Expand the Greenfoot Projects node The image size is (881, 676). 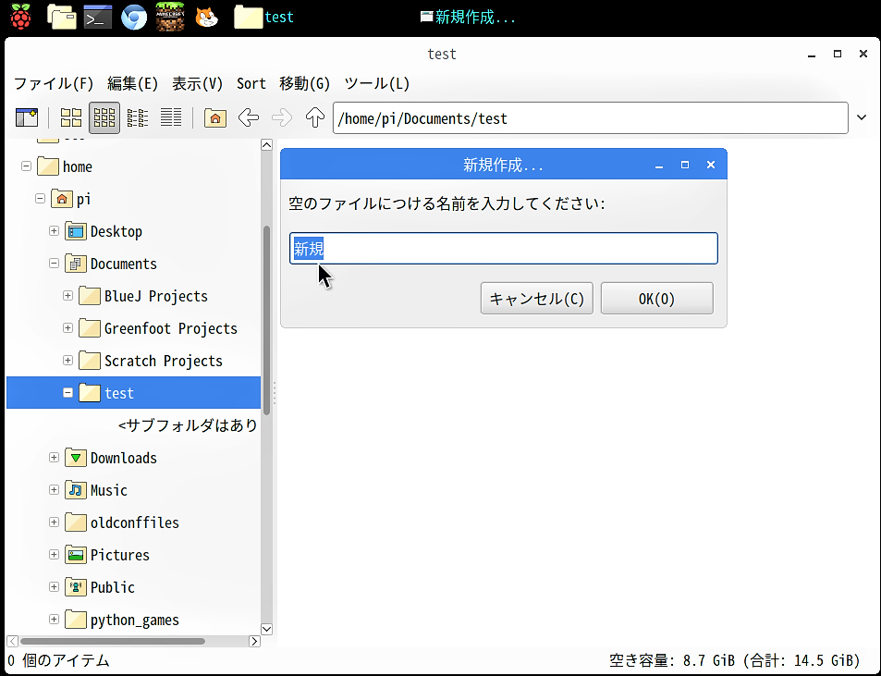coord(68,327)
